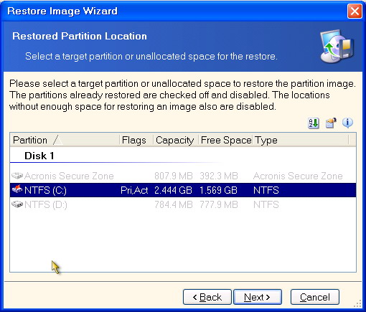Sort list by Capacity column header
366x312 pixels.
(x=176, y=140)
